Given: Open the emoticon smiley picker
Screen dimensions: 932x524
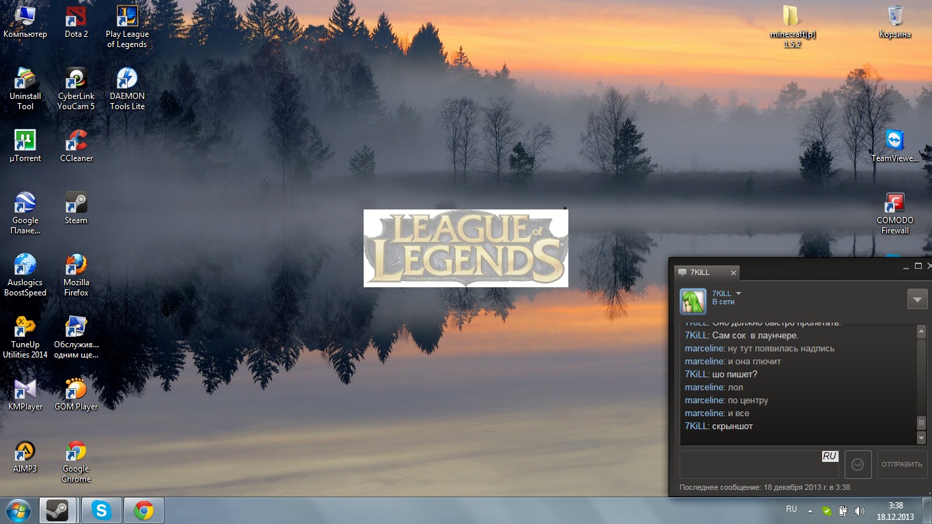Looking at the screenshot, I should pos(858,465).
